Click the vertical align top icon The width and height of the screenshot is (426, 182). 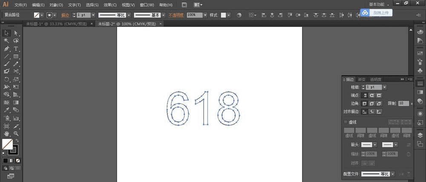point(290,15)
